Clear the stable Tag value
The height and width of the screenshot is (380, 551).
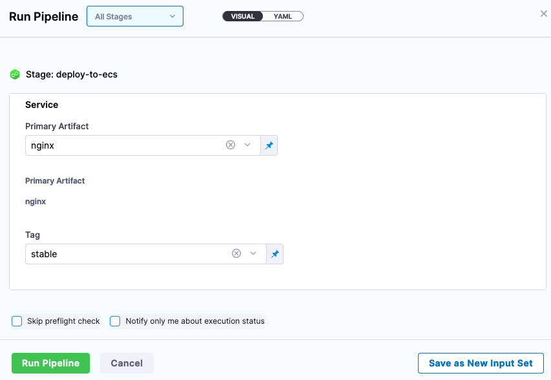(x=236, y=254)
